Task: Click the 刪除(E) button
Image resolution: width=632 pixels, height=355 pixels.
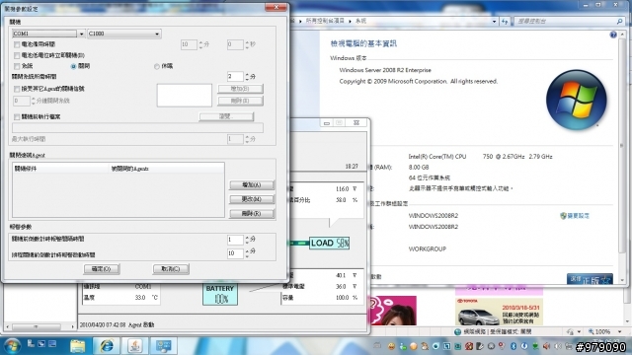Action: [240, 101]
